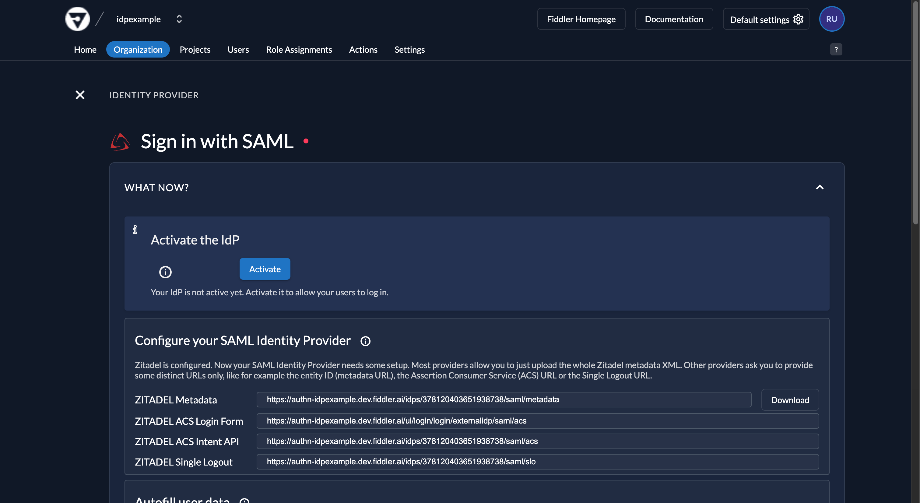
Task: Click the IDENTITY PROVIDER heading text
Action: (x=154, y=95)
